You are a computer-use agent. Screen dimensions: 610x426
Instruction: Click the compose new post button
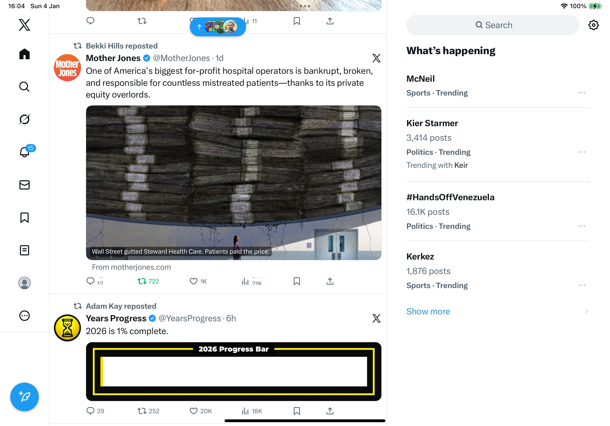pyautogui.click(x=25, y=397)
